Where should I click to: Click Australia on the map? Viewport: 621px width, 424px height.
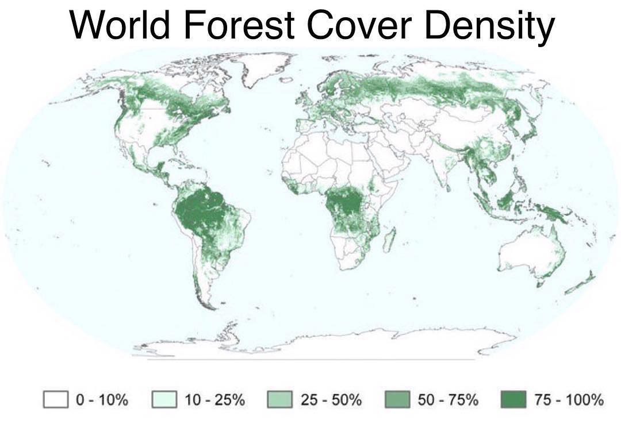click(x=531, y=253)
